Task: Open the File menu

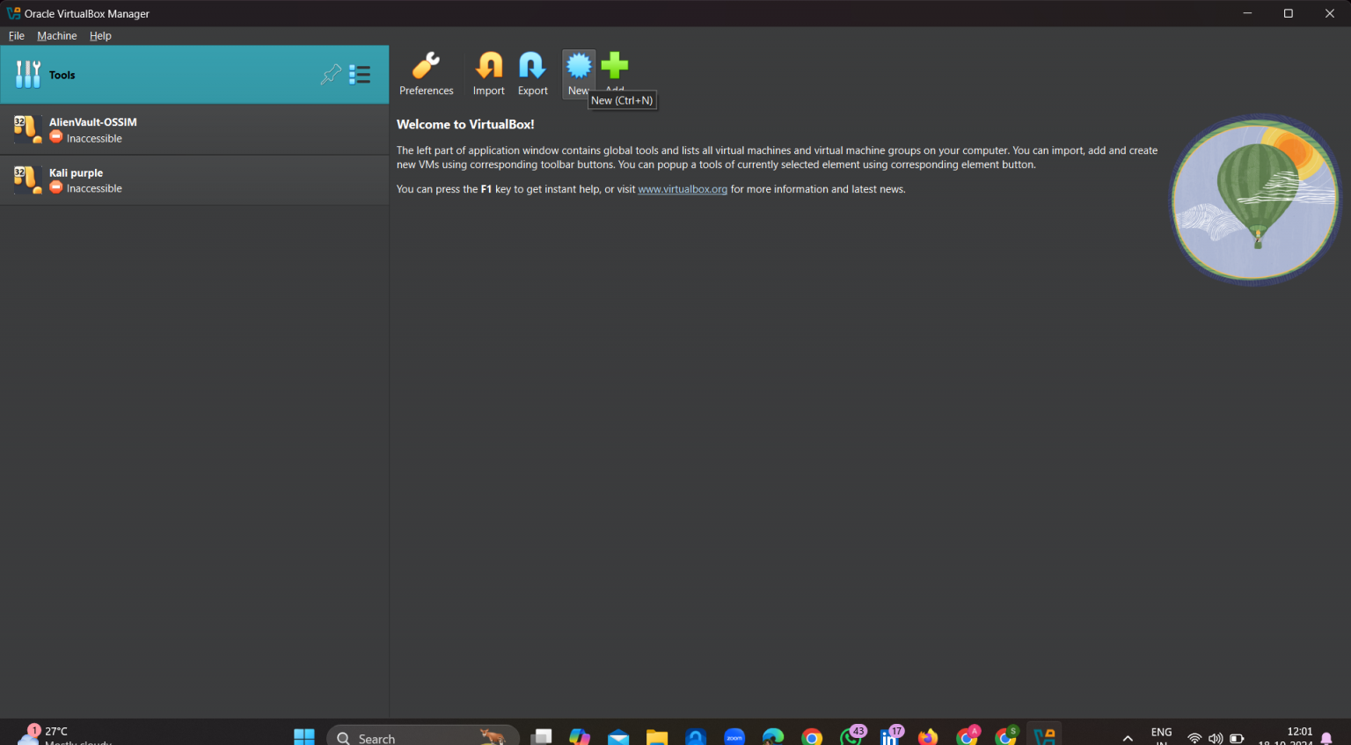Action: click(16, 35)
